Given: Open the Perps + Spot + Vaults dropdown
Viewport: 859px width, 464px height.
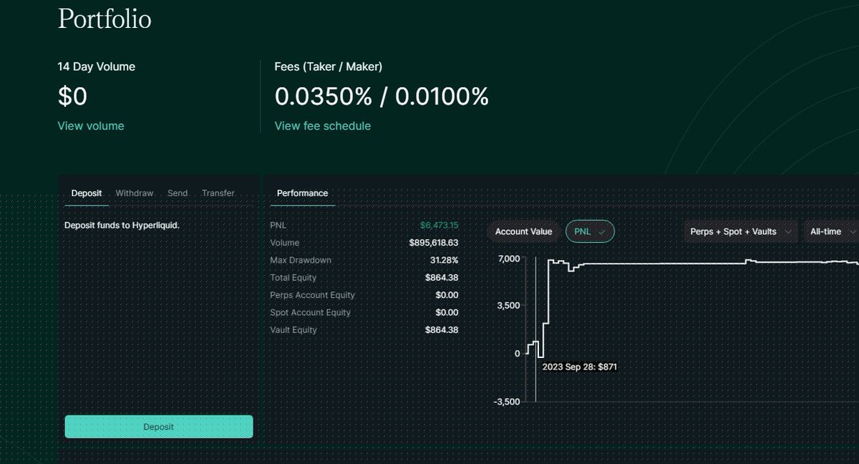Looking at the screenshot, I should [734, 232].
